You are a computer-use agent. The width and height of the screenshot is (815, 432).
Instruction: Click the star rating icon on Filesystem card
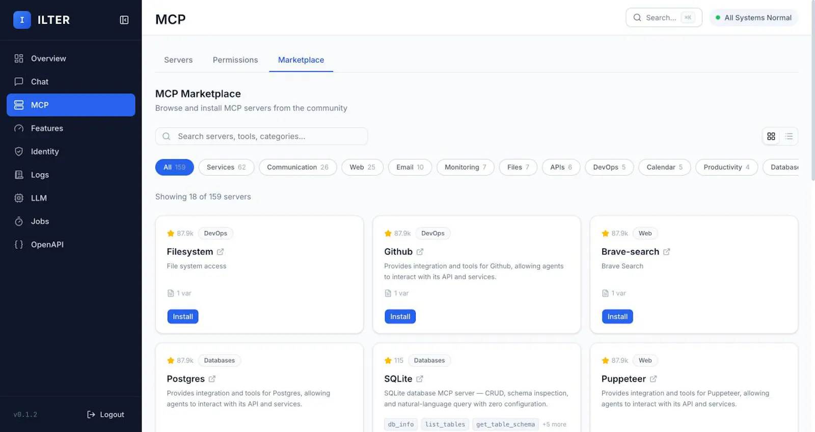click(x=171, y=234)
